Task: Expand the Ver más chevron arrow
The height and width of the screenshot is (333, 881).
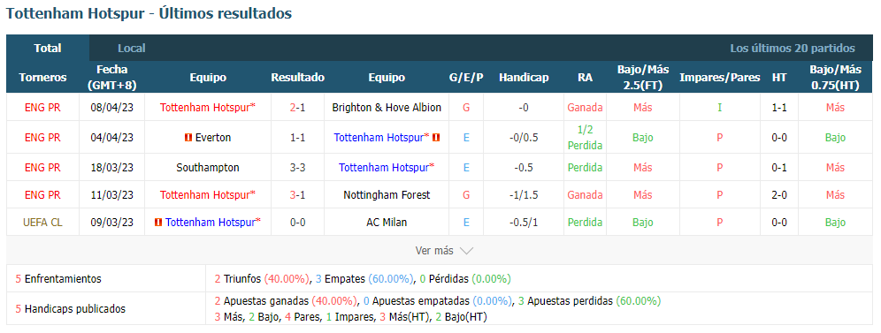Action: tap(466, 251)
